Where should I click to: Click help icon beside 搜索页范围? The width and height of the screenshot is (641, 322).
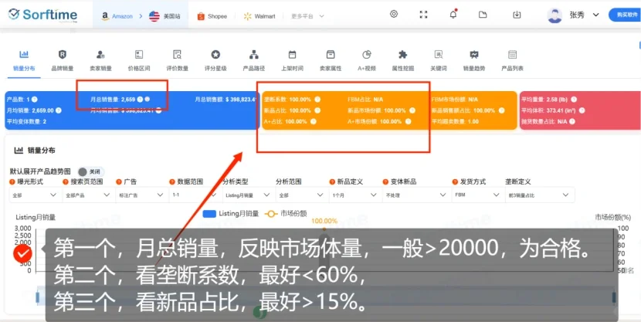(x=66, y=181)
